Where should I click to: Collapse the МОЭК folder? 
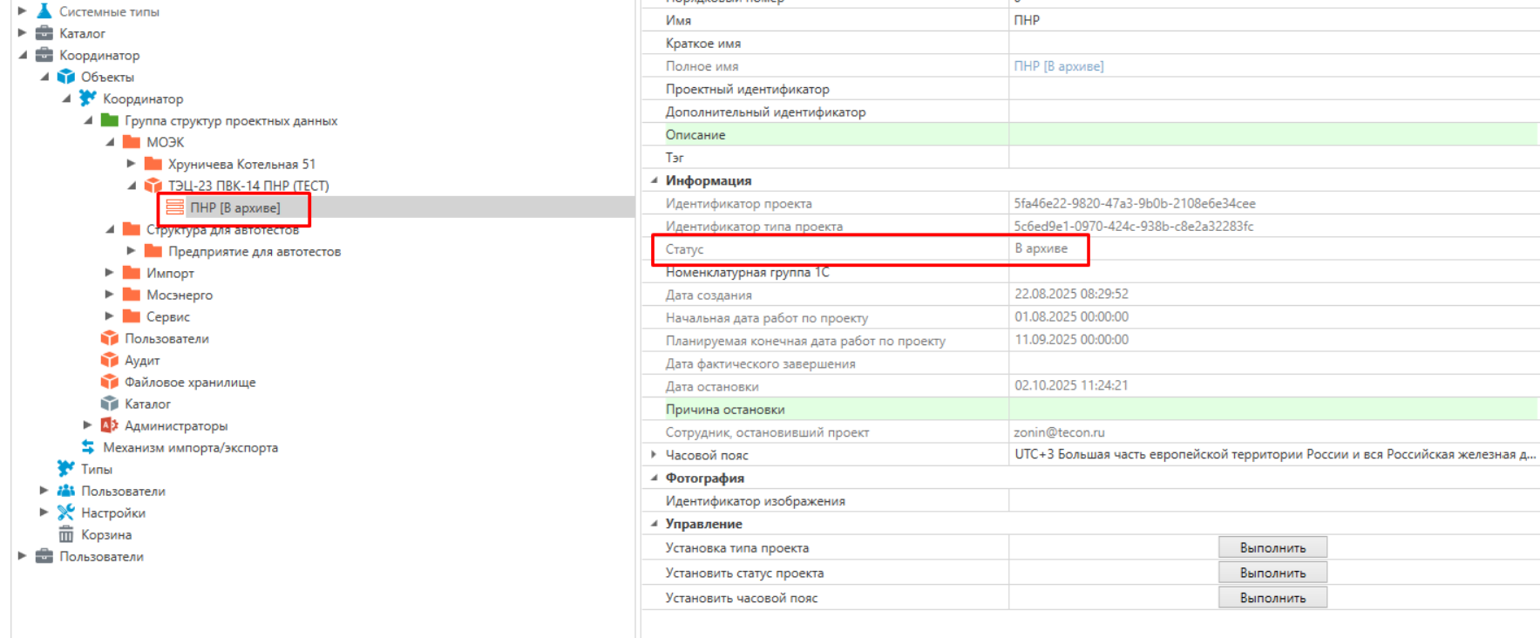110,142
